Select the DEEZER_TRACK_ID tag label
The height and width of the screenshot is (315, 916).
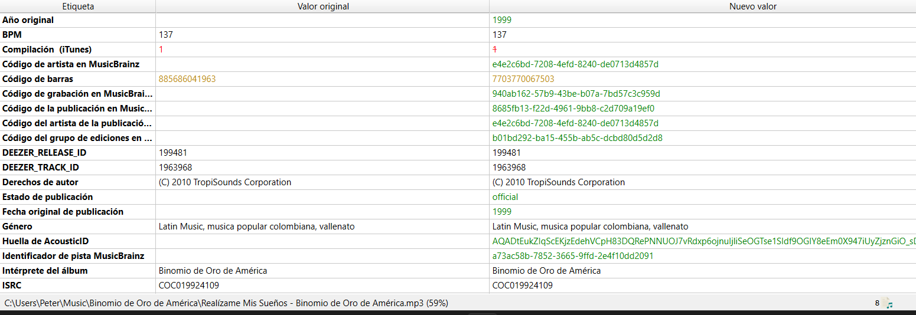[41, 168]
